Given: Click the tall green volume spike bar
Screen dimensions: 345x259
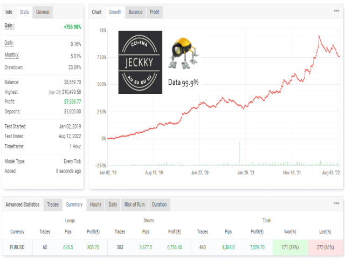Looking at the screenshot, I should point(239,153).
